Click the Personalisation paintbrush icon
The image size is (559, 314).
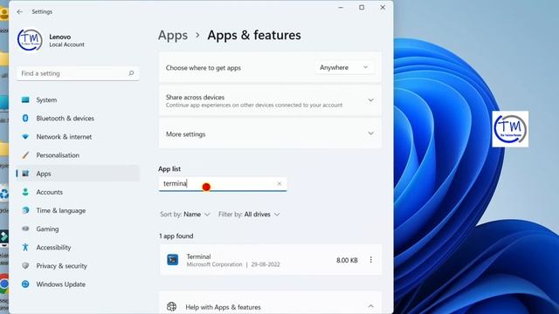pyautogui.click(x=25, y=155)
